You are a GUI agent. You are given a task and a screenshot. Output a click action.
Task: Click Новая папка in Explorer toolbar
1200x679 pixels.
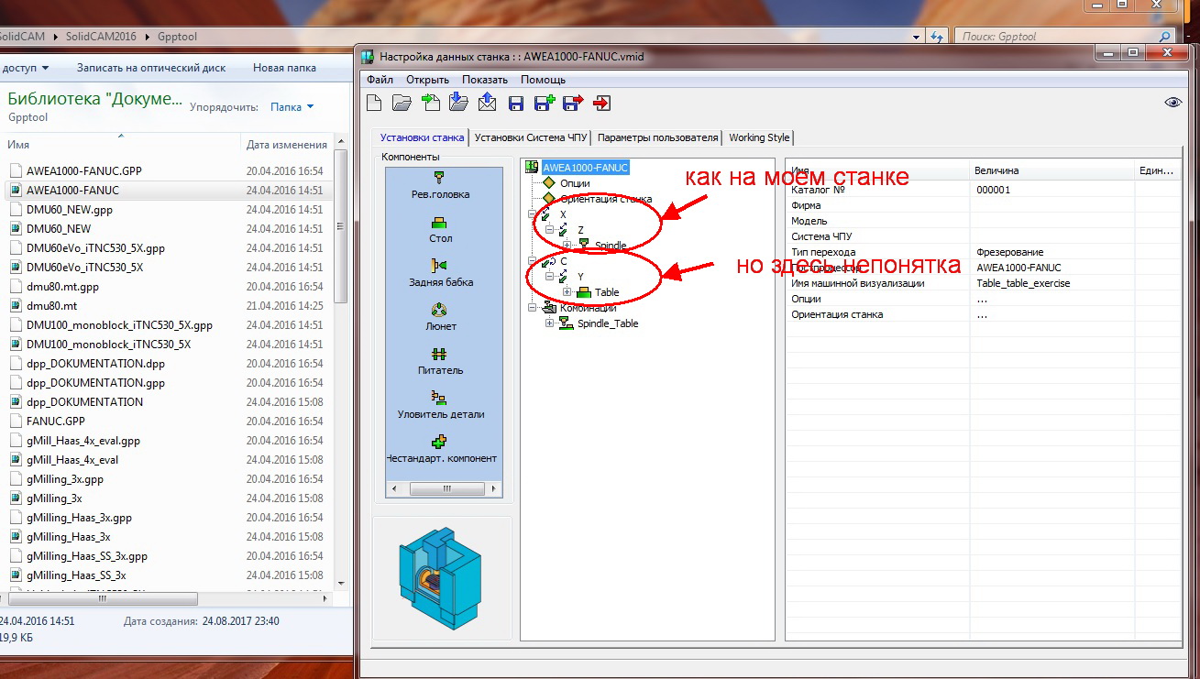(284, 68)
